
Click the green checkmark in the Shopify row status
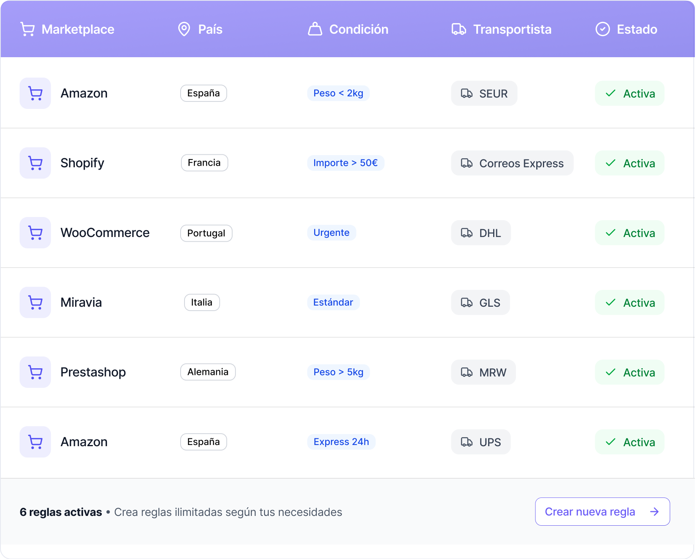pos(610,163)
